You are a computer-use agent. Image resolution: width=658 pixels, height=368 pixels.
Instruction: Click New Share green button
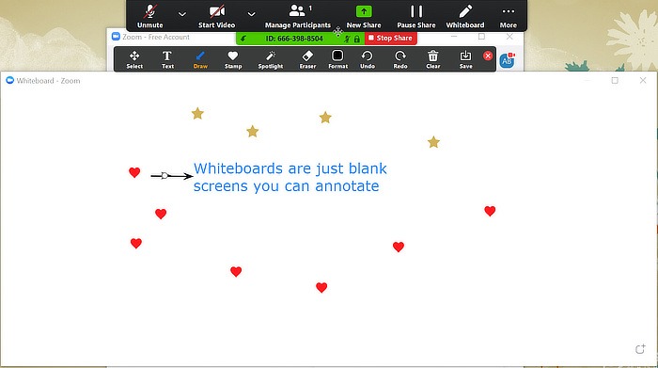pyautogui.click(x=364, y=16)
